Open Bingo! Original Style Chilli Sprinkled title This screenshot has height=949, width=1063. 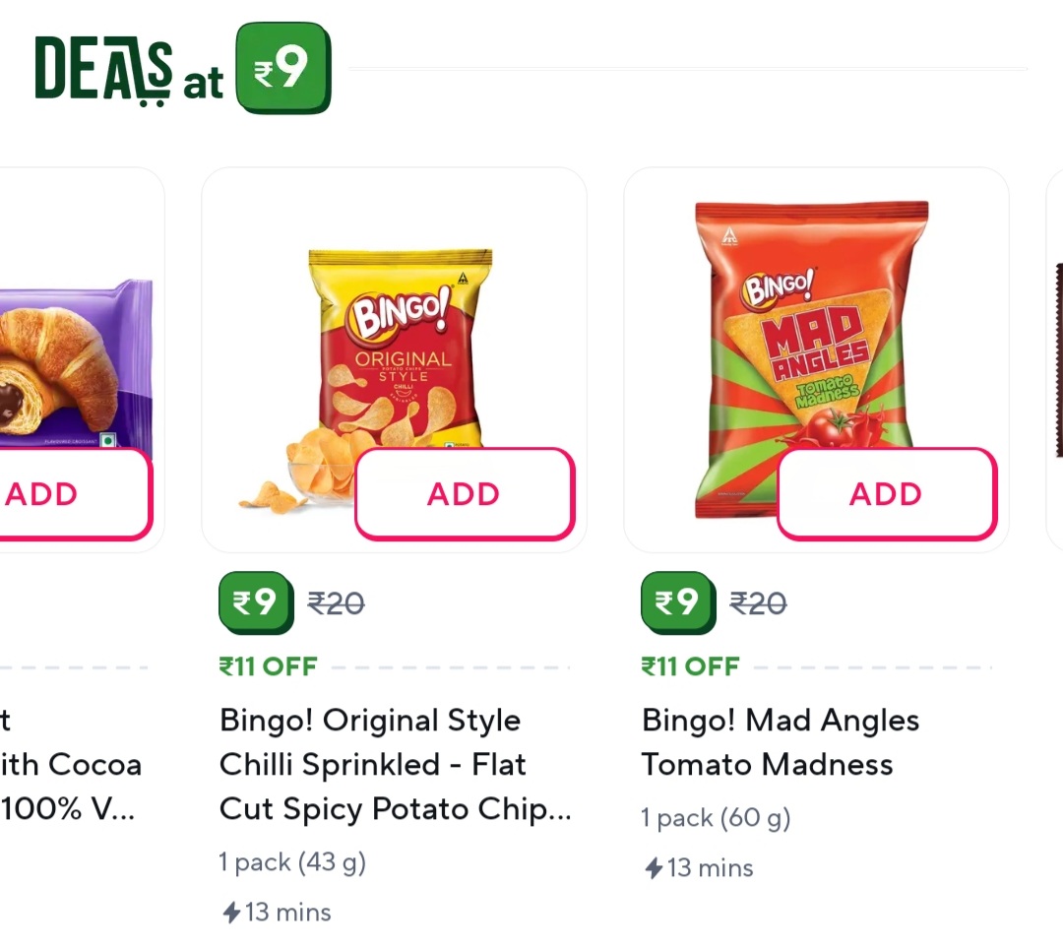point(394,765)
